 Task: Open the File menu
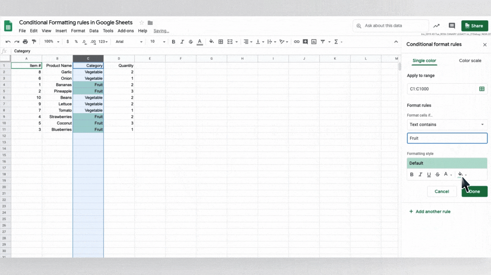[x=22, y=31]
